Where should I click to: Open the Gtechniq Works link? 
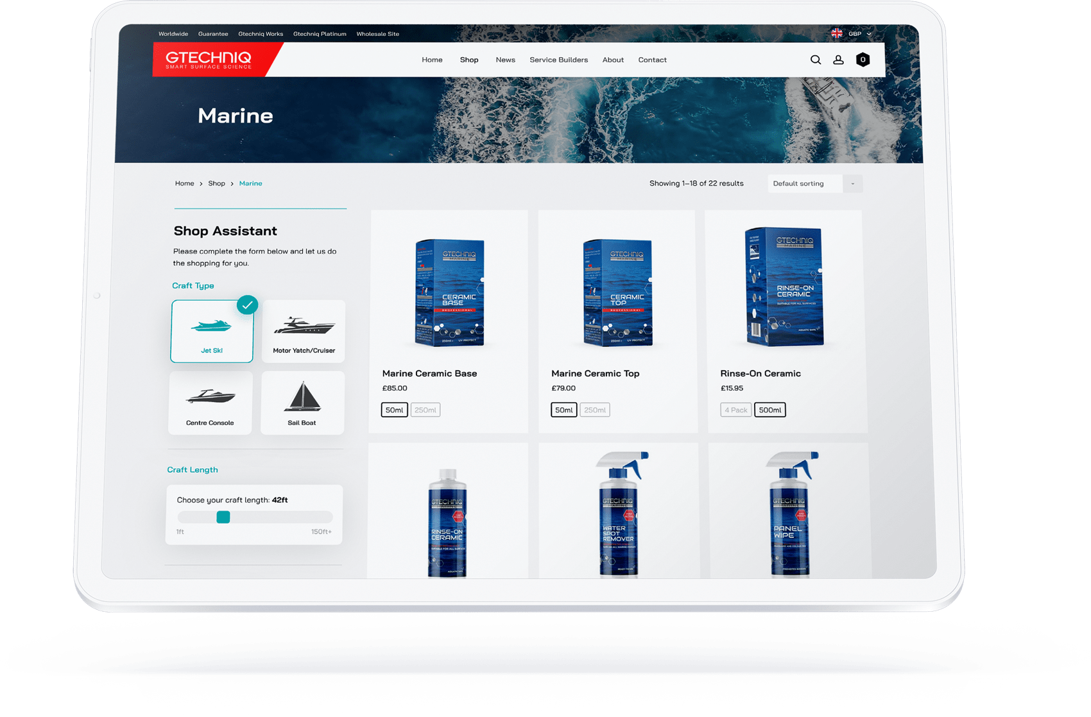(x=261, y=34)
